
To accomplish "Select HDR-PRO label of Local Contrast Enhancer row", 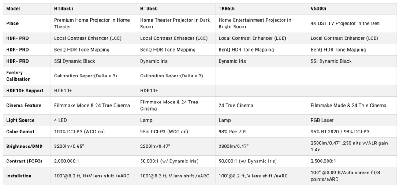I will 18,38.
